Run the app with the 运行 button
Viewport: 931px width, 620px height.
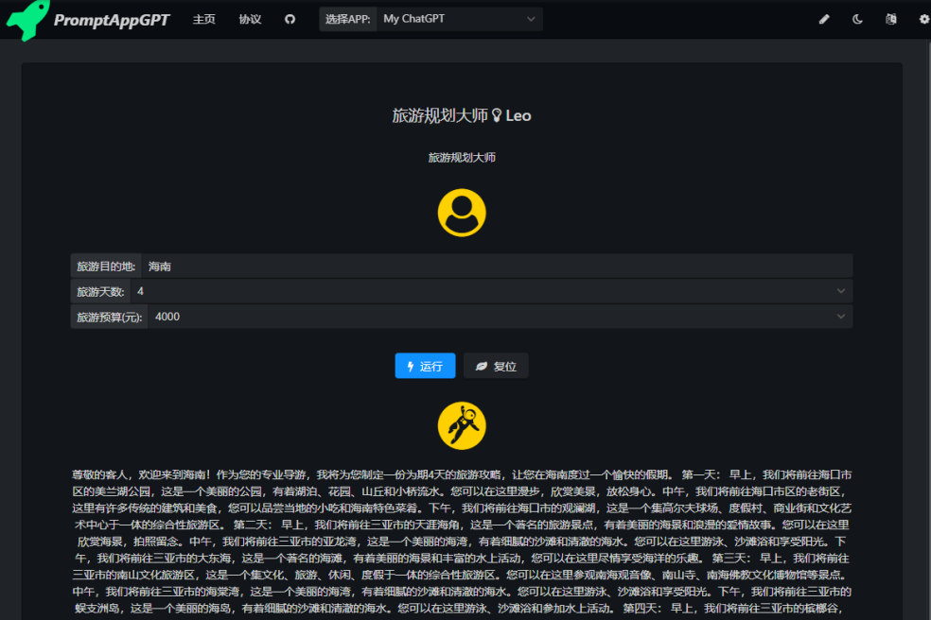[x=425, y=366]
